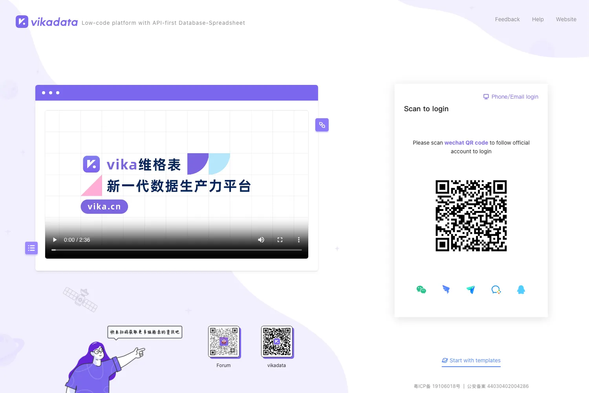Click the purple list icon left of video
Image resolution: width=589 pixels, height=393 pixels.
pos(31,248)
